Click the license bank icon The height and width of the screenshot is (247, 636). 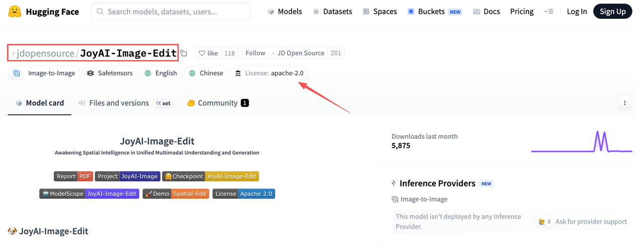click(238, 73)
